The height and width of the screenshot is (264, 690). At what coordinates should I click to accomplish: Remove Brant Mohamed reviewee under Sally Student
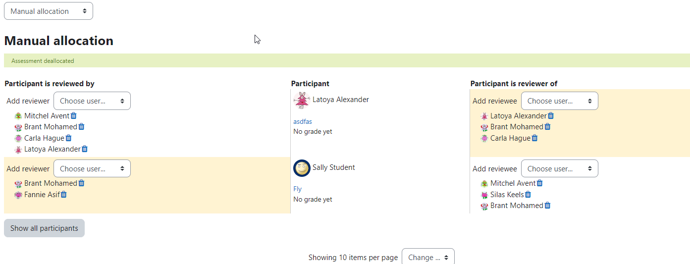pyautogui.click(x=547, y=205)
